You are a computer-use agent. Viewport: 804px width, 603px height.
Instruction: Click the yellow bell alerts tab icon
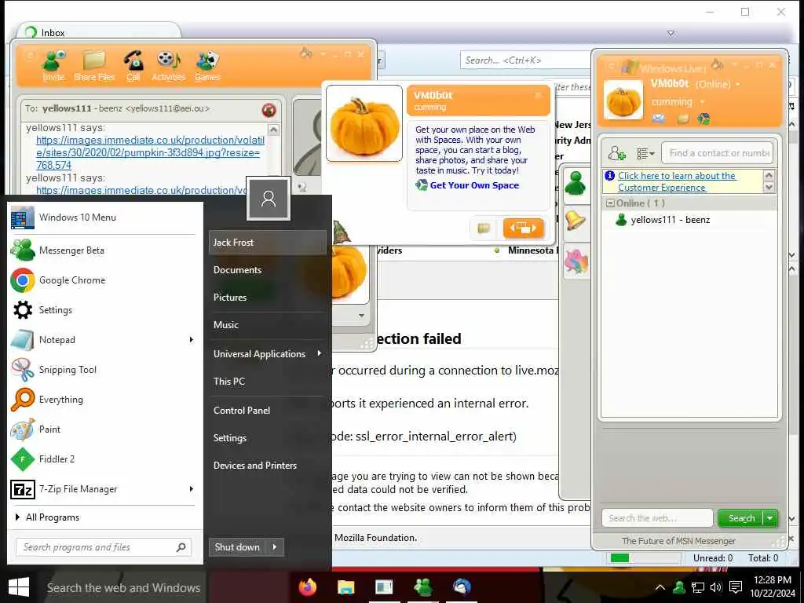[576, 221]
